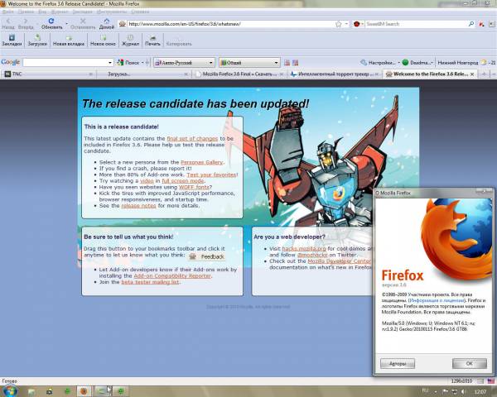Focus the SweetIM Search input field
The width and height of the screenshot is (497, 397).
(x=416, y=24)
